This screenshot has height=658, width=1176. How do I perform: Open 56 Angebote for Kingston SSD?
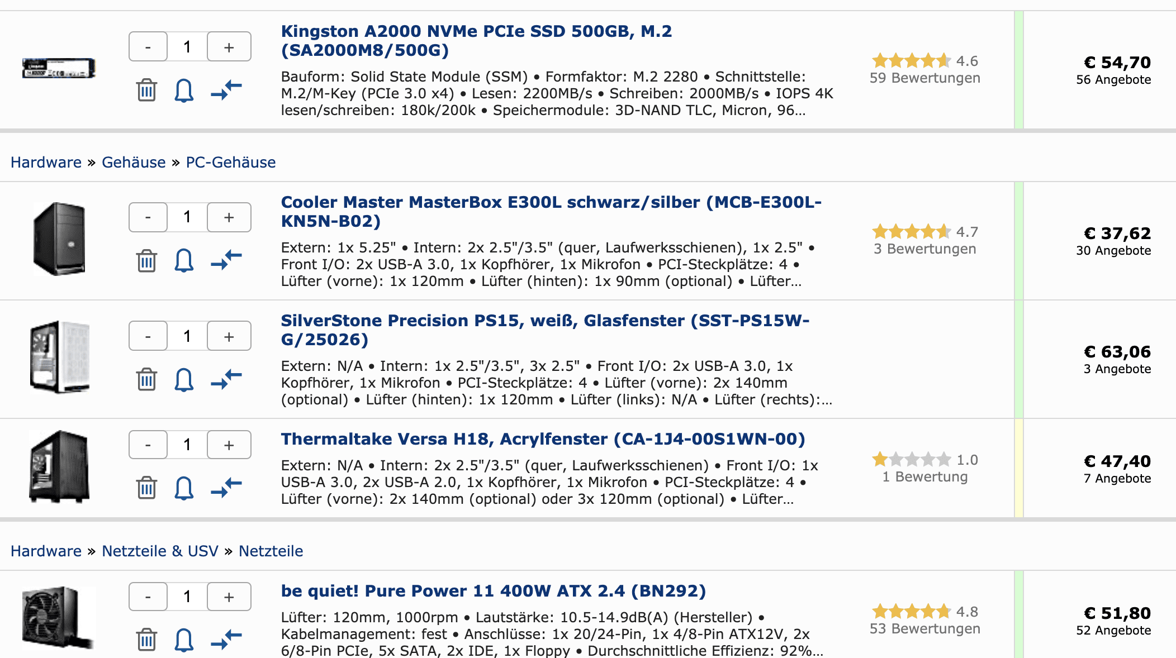[1113, 79]
